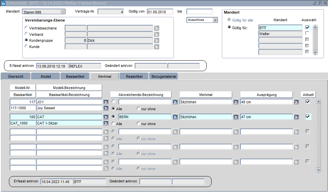
Task: Open the Ausschluss dropdown
Action: pos(215,20)
